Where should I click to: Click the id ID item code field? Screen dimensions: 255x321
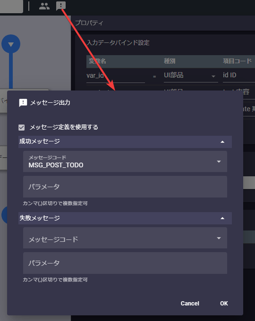[x=239, y=75]
